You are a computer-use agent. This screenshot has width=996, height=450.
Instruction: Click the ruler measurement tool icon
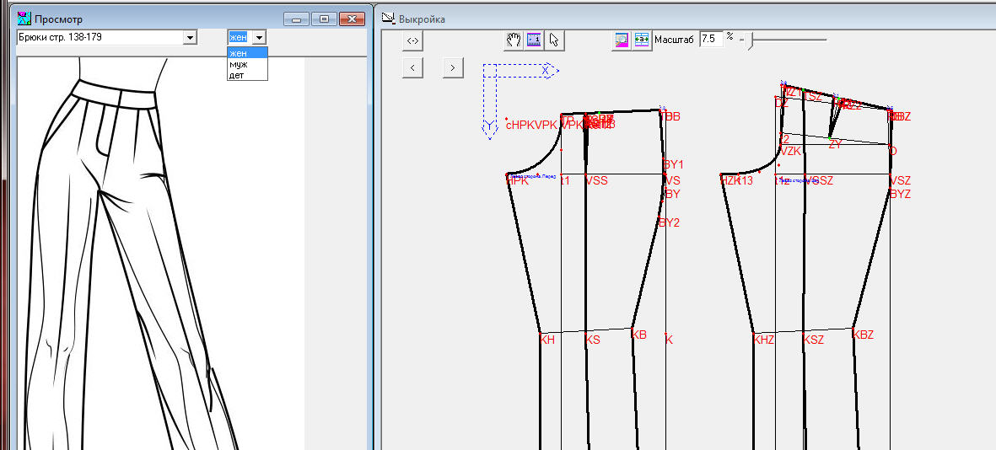tap(534, 40)
